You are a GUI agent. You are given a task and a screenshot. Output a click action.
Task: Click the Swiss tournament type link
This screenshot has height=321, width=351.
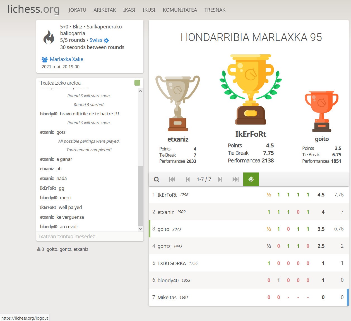(x=96, y=40)
